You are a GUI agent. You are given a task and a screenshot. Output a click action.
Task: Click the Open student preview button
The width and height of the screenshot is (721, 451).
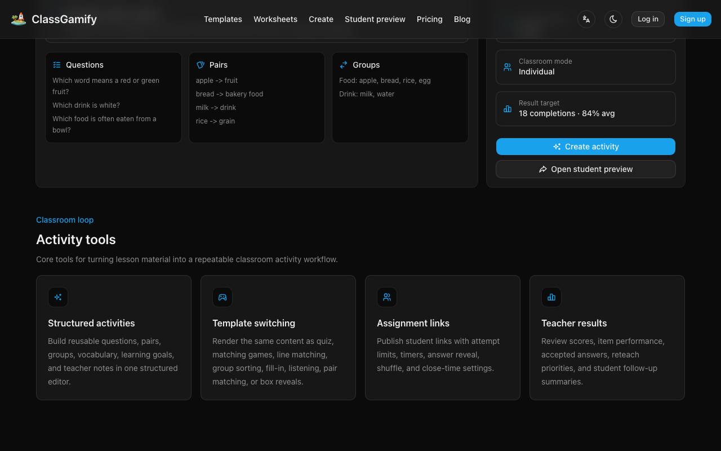[586, 169]
